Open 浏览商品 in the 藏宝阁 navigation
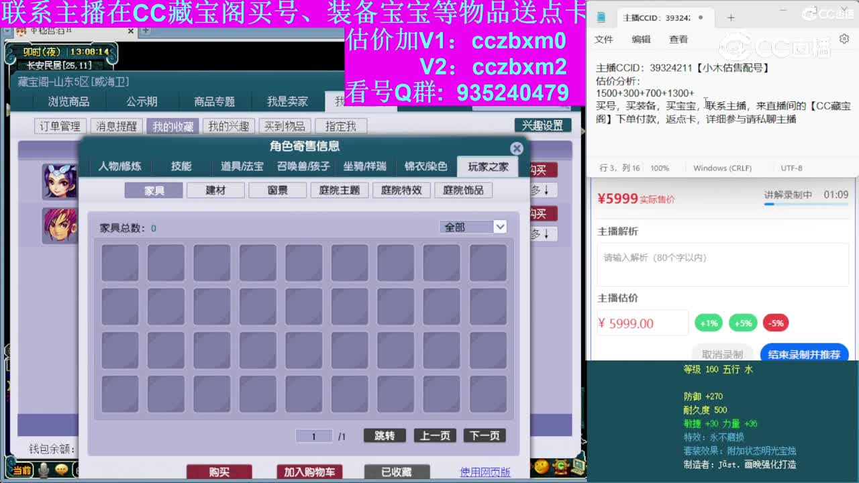The image size is (859, 483). [x=68, y=101]
